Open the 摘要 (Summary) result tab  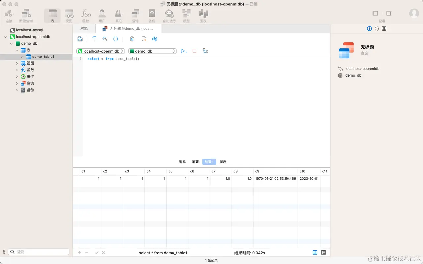pos(195,162)
